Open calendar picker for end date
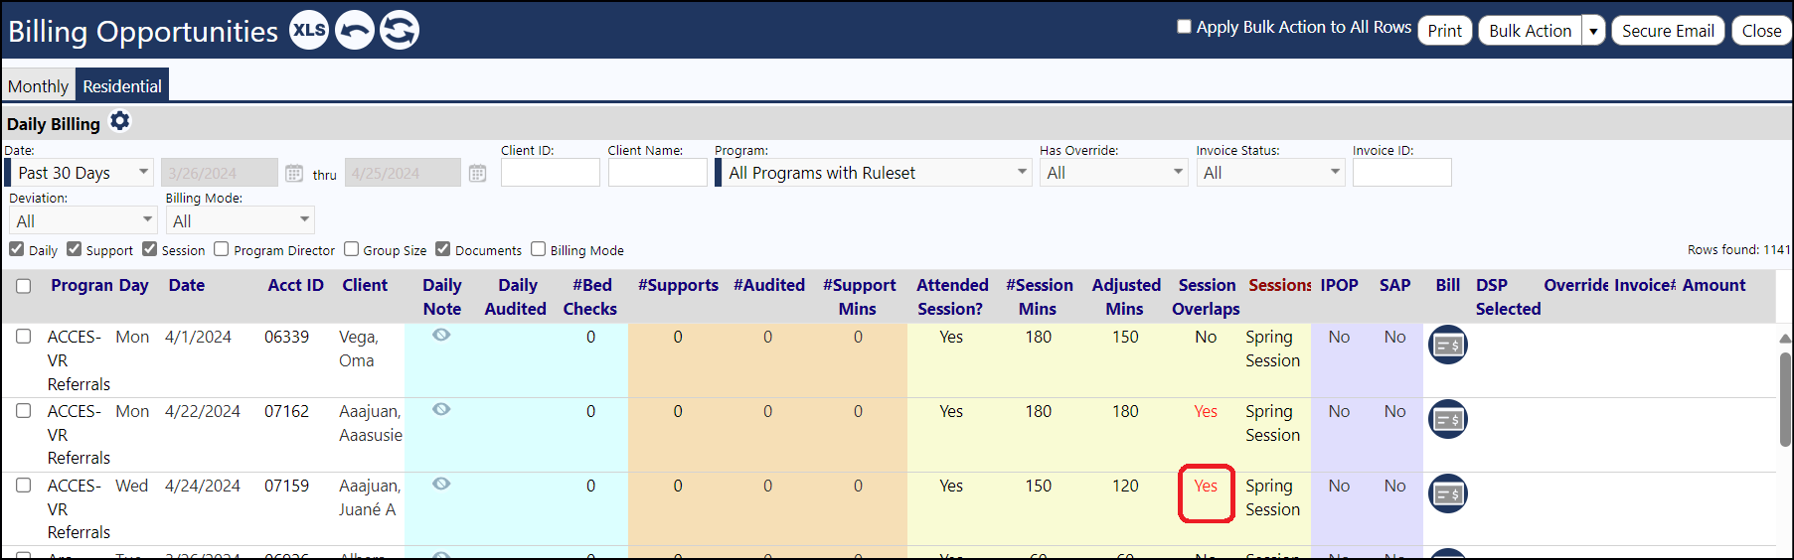Image resolution: width=1794 pixels, height=560 pixels. [477, 173]
